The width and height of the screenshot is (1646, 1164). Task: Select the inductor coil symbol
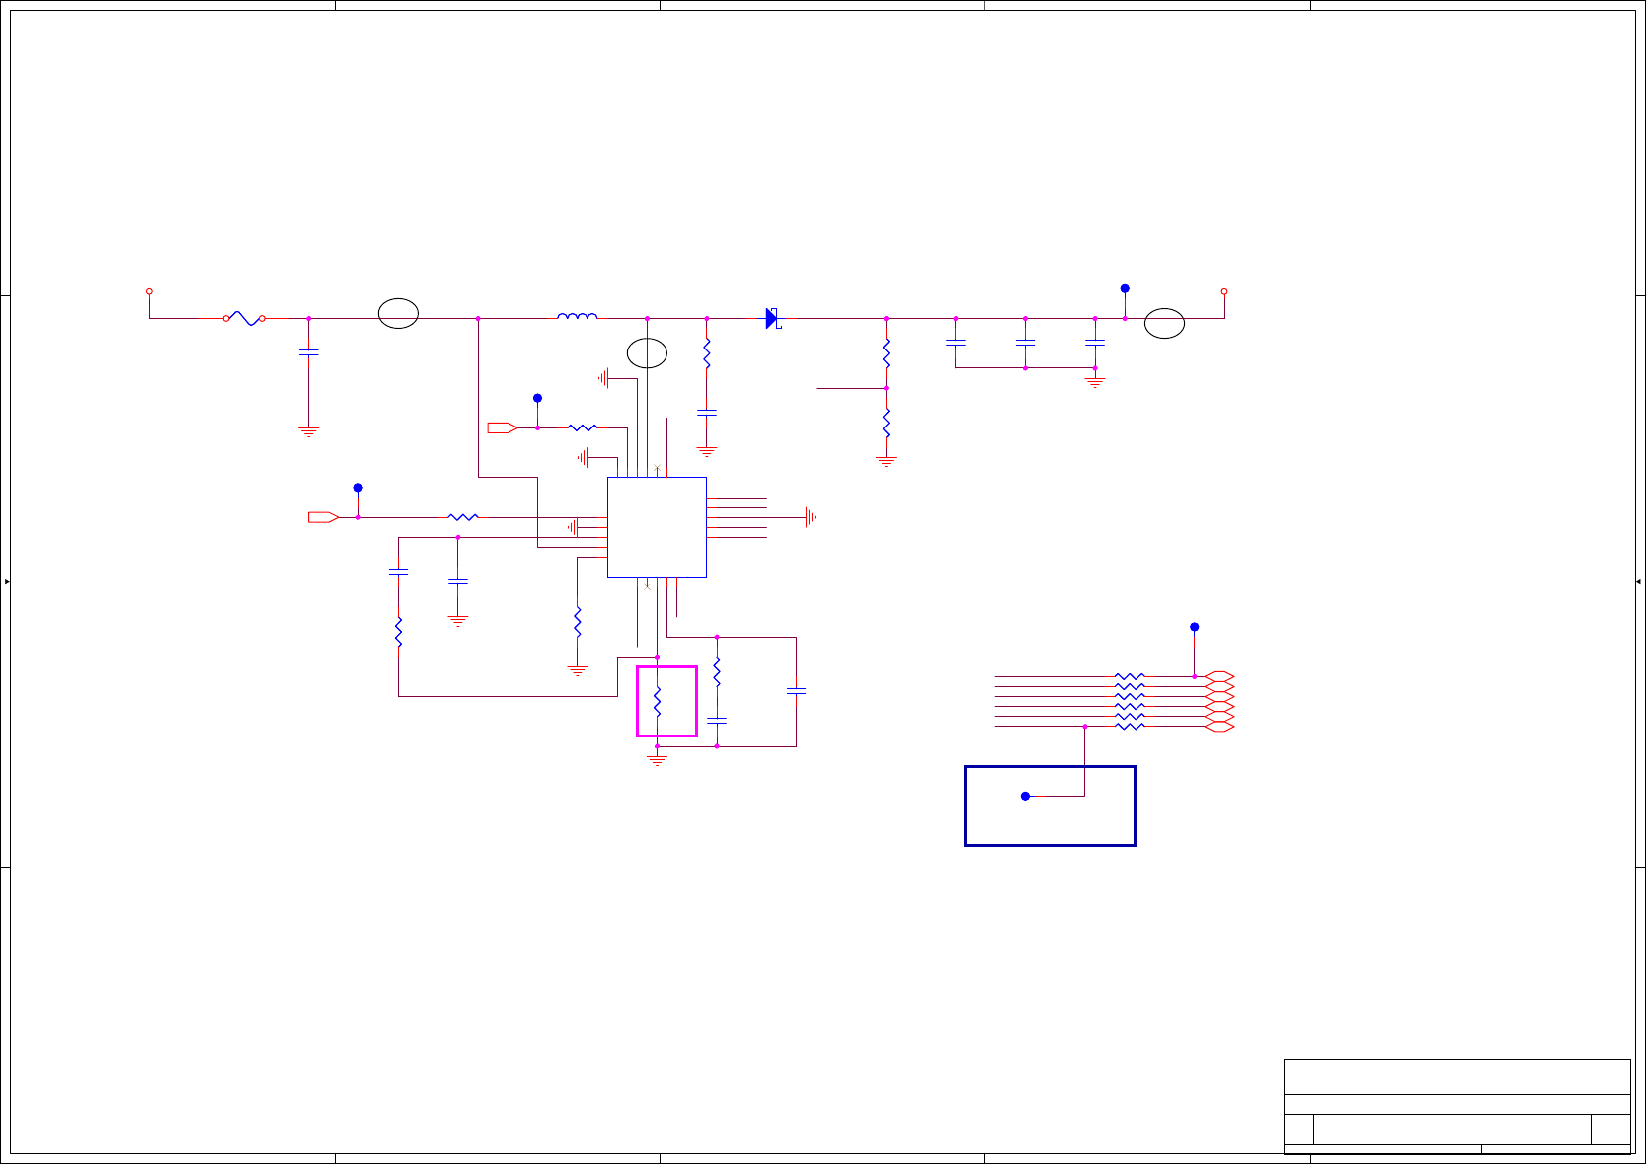click(578, 317)
